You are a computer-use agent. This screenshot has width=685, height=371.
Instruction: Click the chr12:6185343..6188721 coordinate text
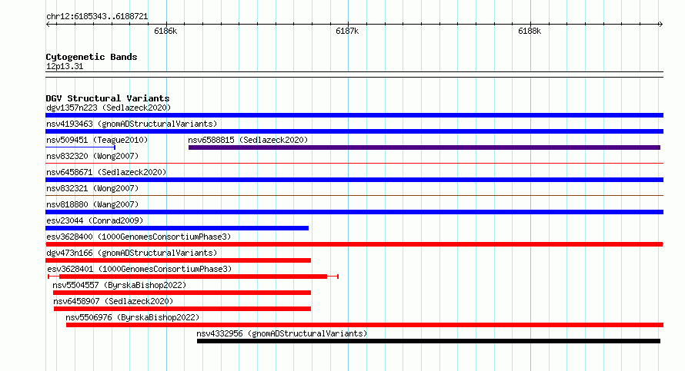(x=97, y=17)
